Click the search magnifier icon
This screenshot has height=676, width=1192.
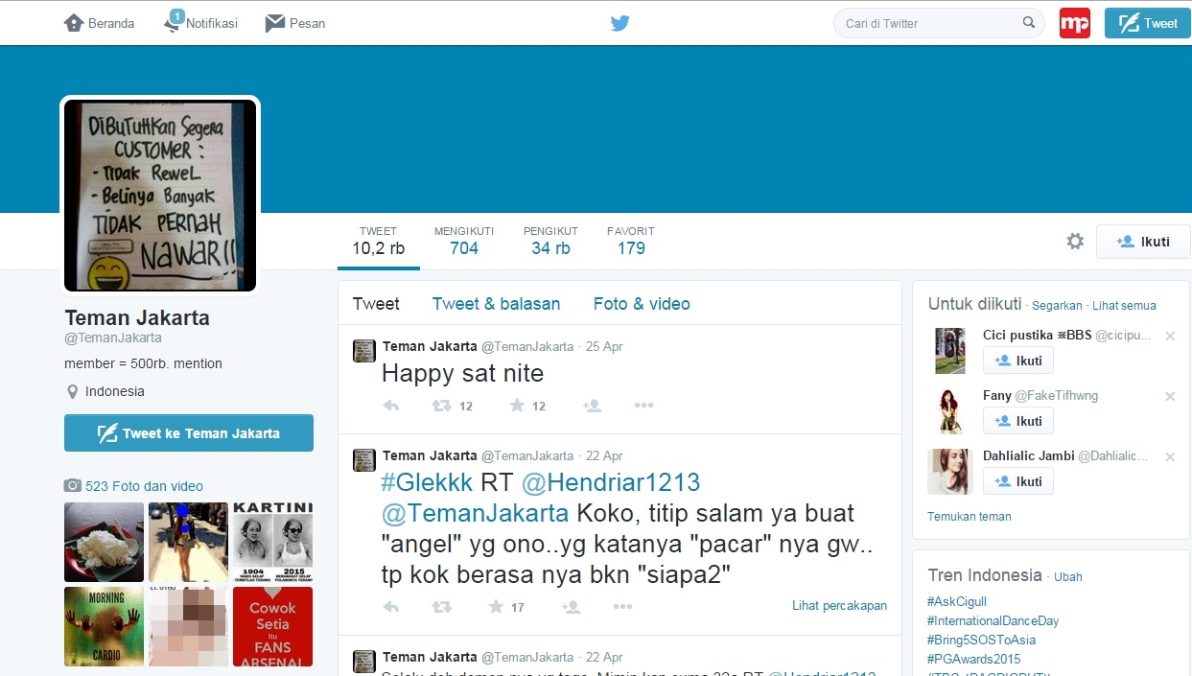click(x=1029, y=23)
